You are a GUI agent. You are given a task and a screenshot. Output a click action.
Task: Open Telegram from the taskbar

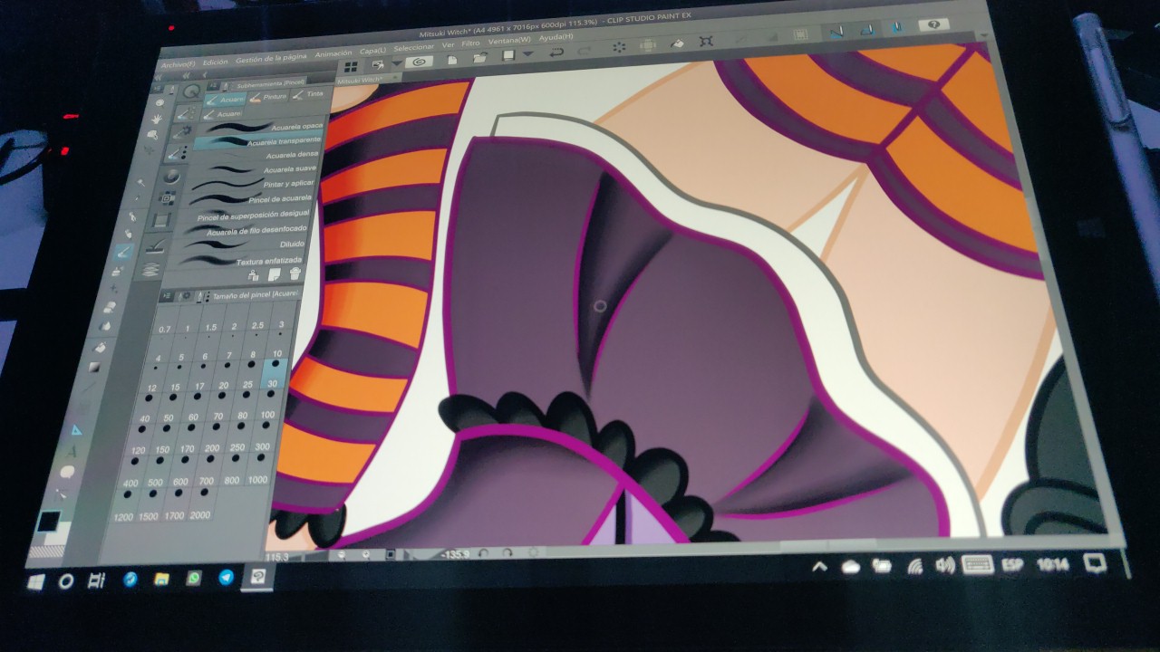[x=226, y=577]
